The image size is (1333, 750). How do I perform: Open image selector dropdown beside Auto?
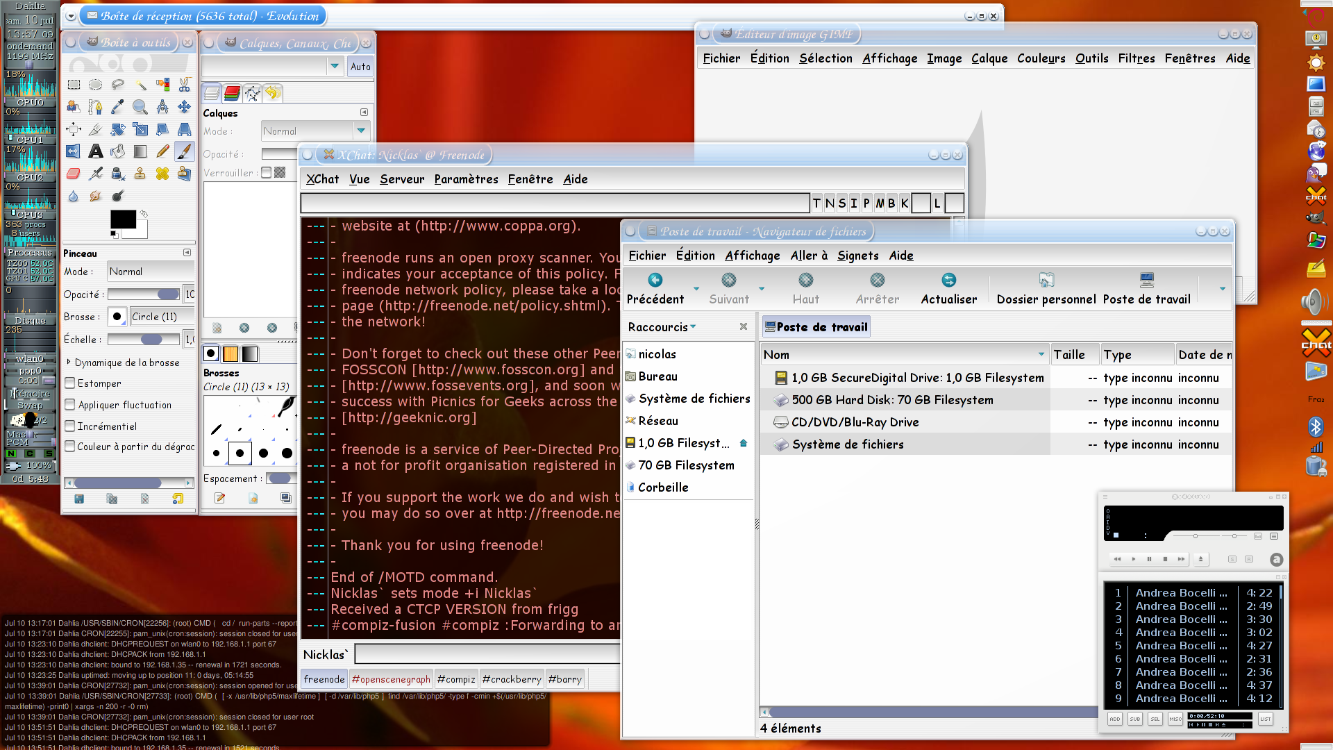[335, 67]
